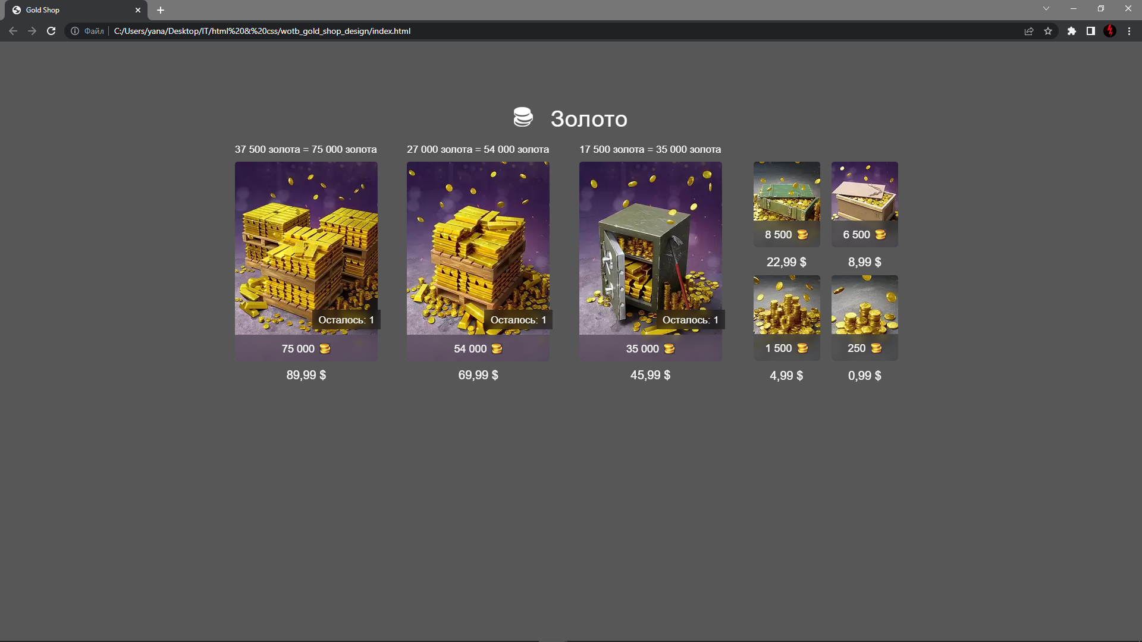Screen dimensions: 1142x642
Task: Click the coin icon next to 54 000
Action: click(497, 349)
